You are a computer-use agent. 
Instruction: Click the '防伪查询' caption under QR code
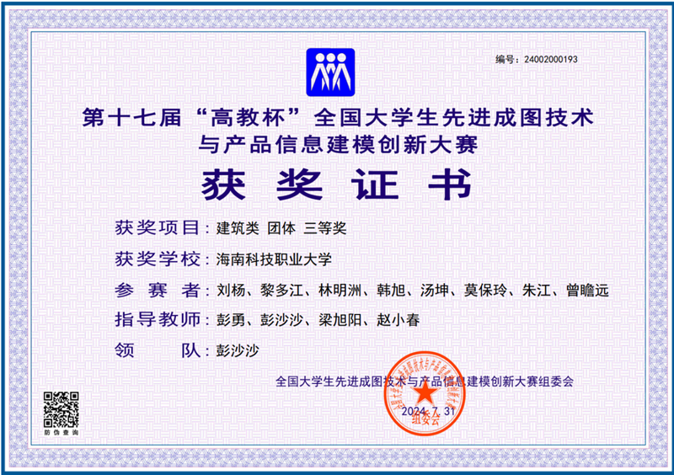62,432
